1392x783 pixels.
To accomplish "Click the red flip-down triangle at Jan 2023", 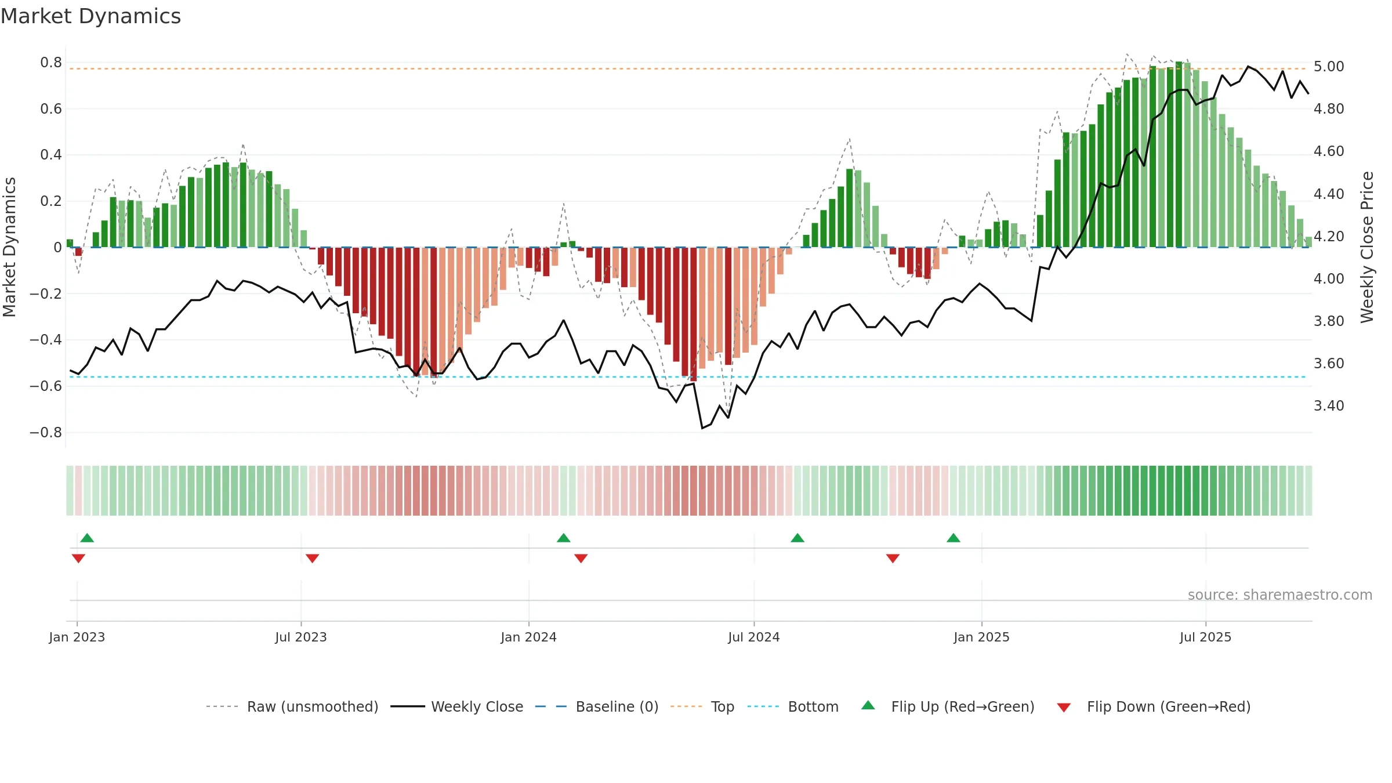I will click(78, 559).
